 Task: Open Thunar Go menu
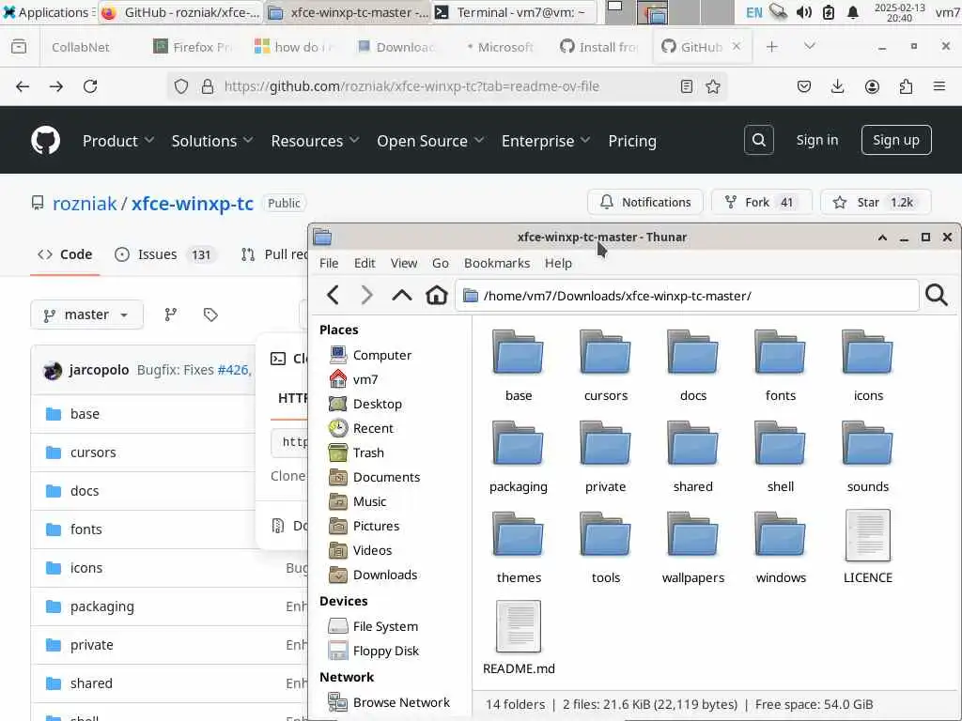pyautogui.click(x=440, y=263)
